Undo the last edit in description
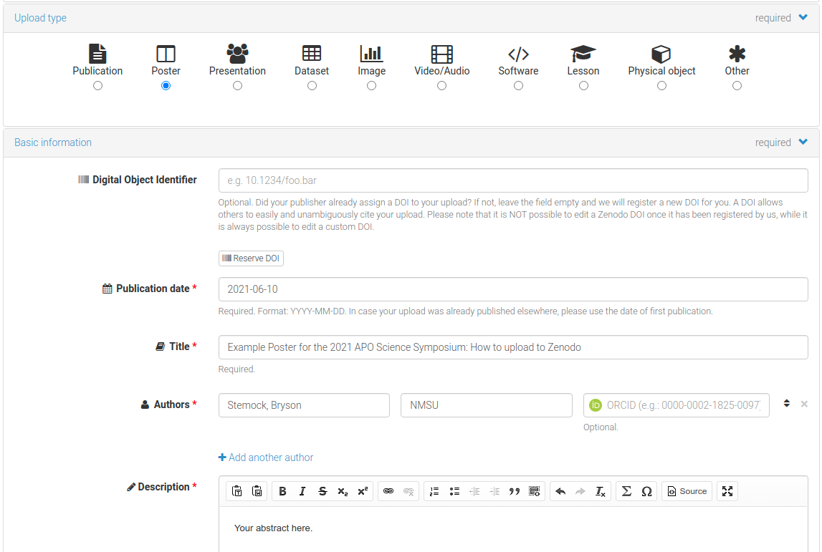Viewport: 822px width, 552px height. [560, 491]
